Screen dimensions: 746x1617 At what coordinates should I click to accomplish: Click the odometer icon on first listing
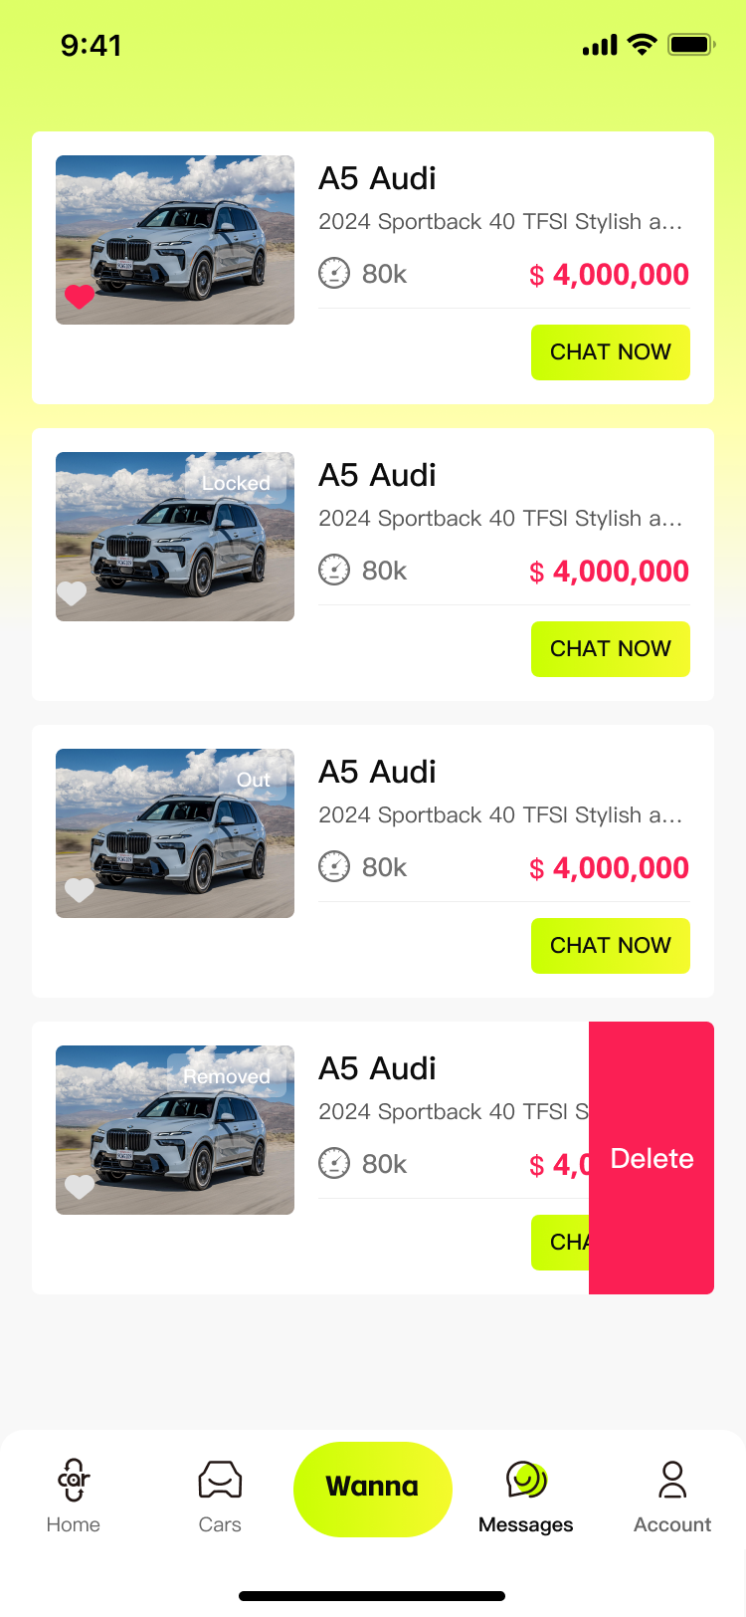pos(334,273)
